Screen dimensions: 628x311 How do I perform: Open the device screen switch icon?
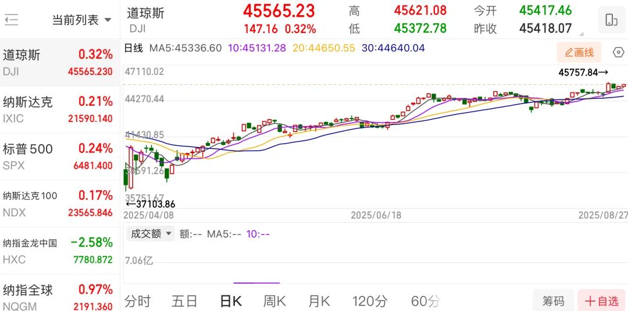pyautogui.click(x=611, y=20)
